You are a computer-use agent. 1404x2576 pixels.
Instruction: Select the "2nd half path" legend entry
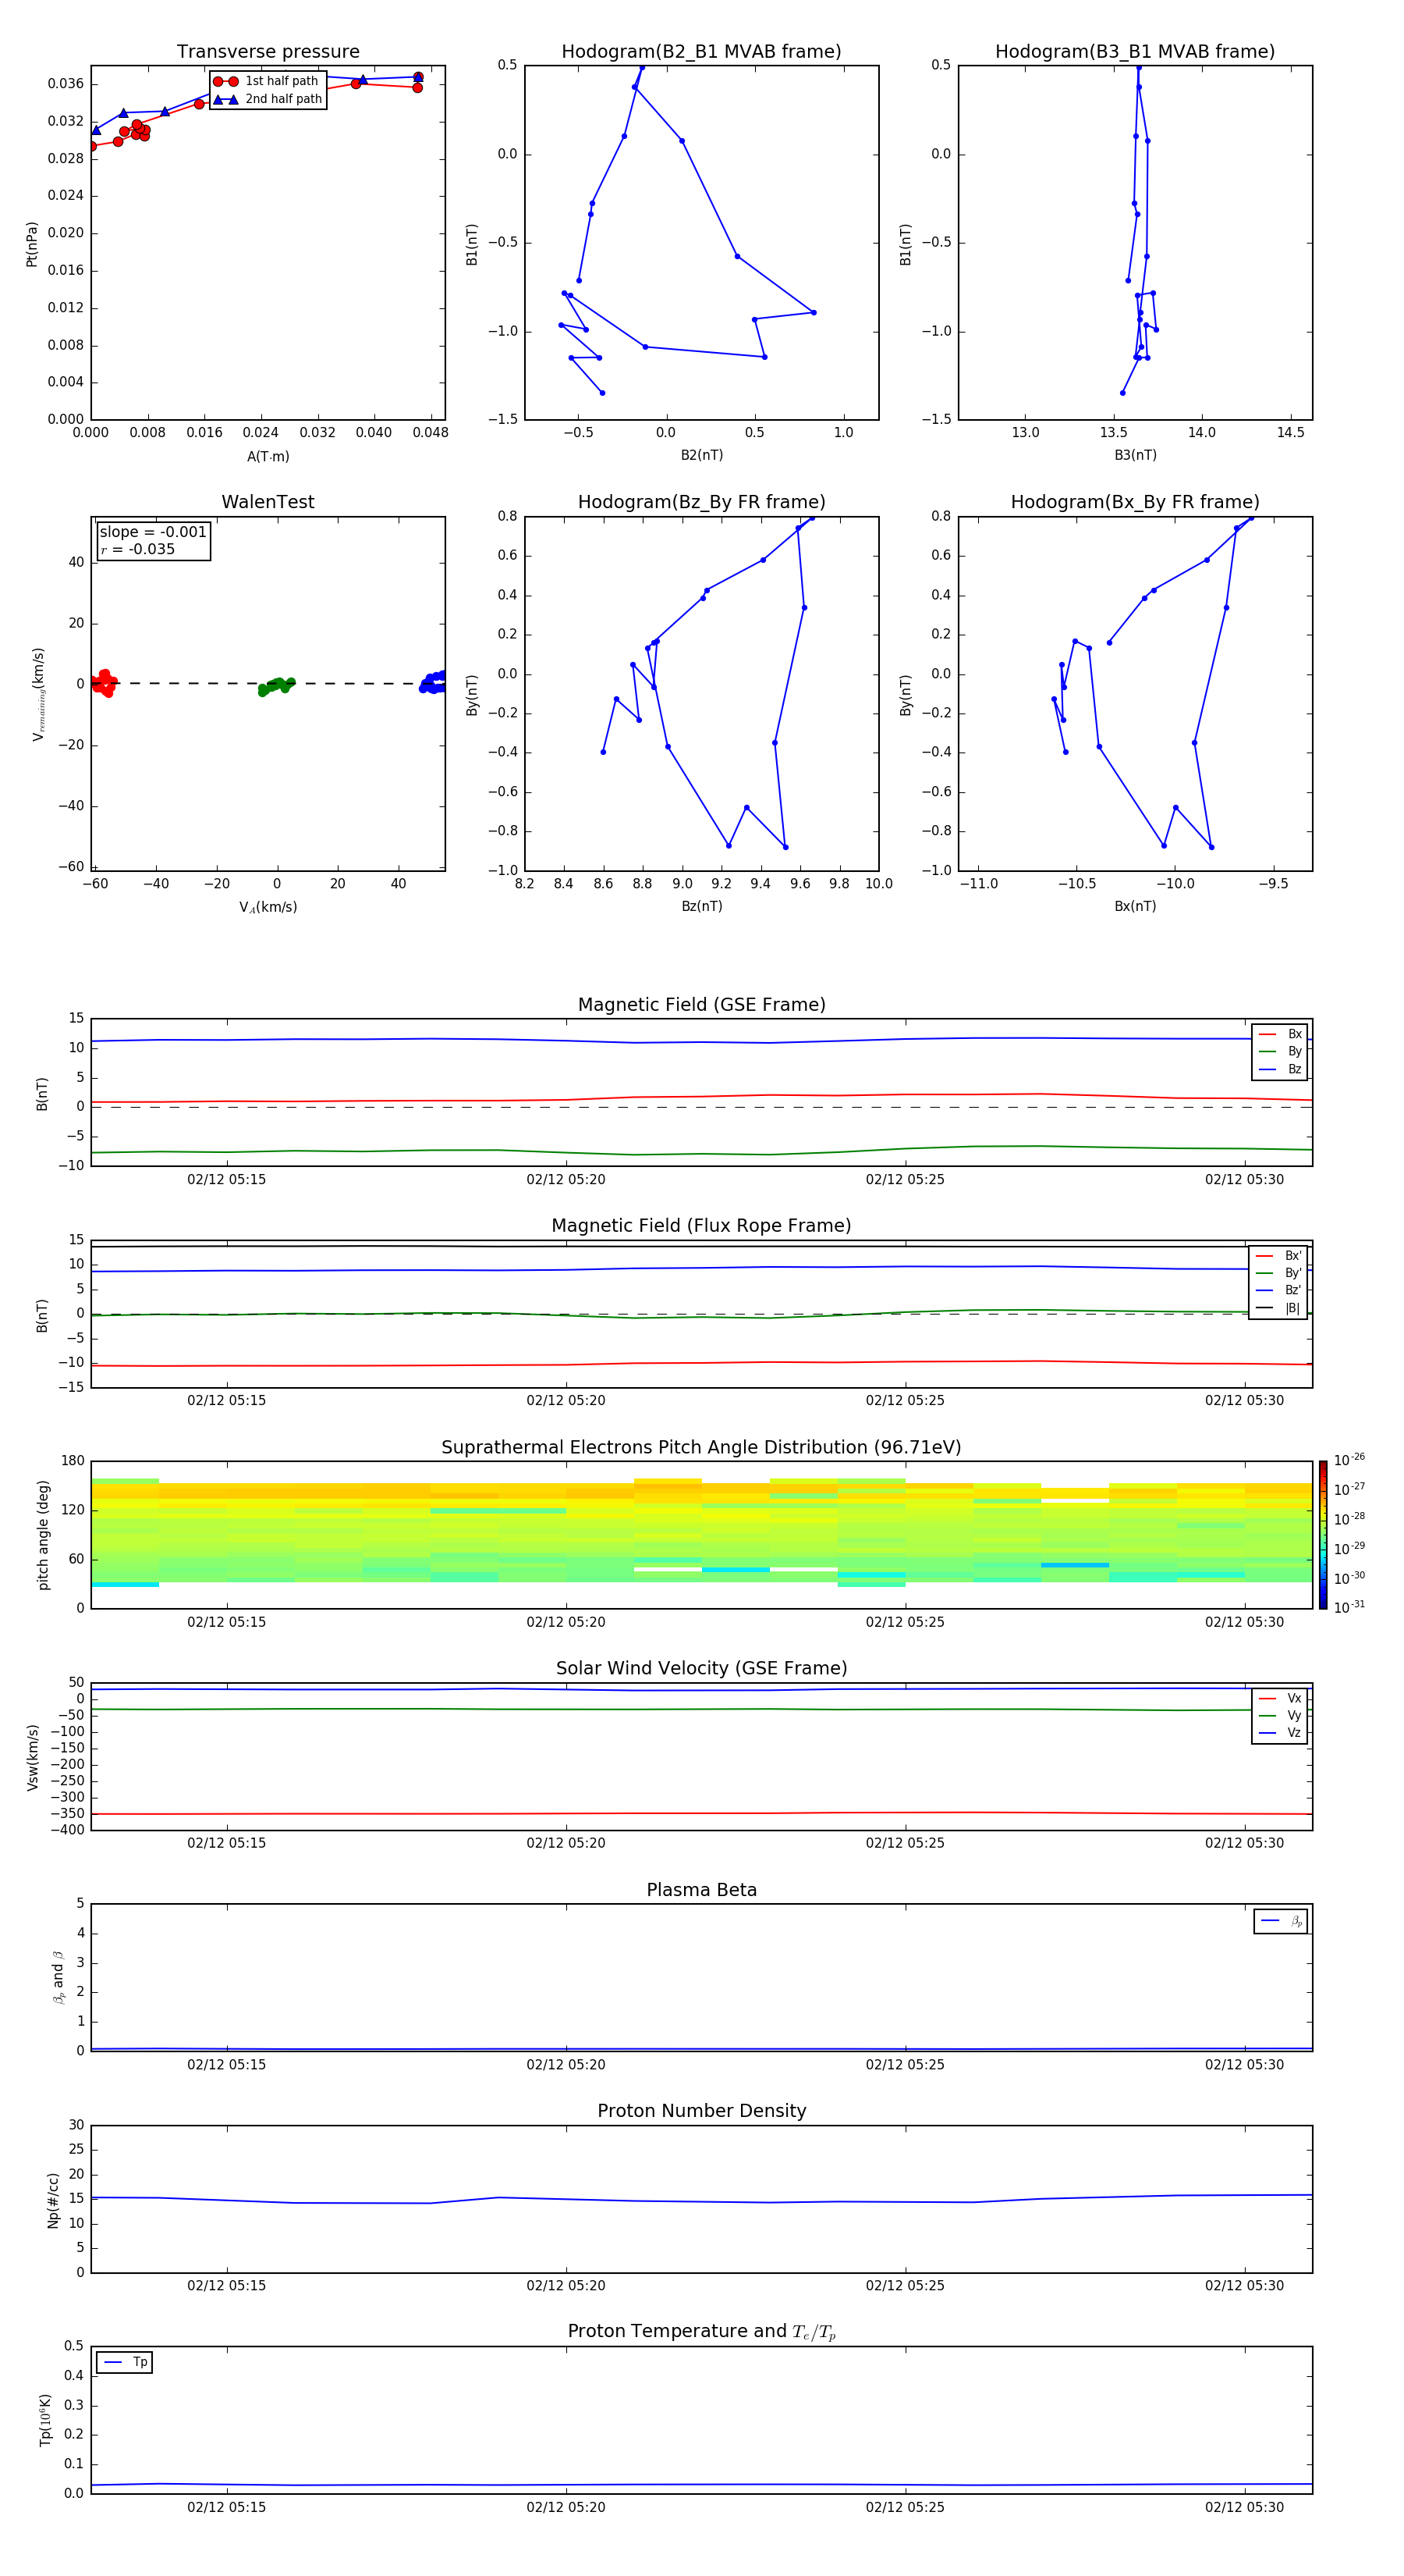click(267, 99)
